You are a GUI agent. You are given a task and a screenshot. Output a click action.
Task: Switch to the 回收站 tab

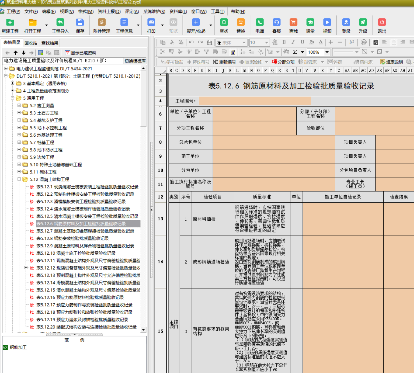(x=31, y=43)
